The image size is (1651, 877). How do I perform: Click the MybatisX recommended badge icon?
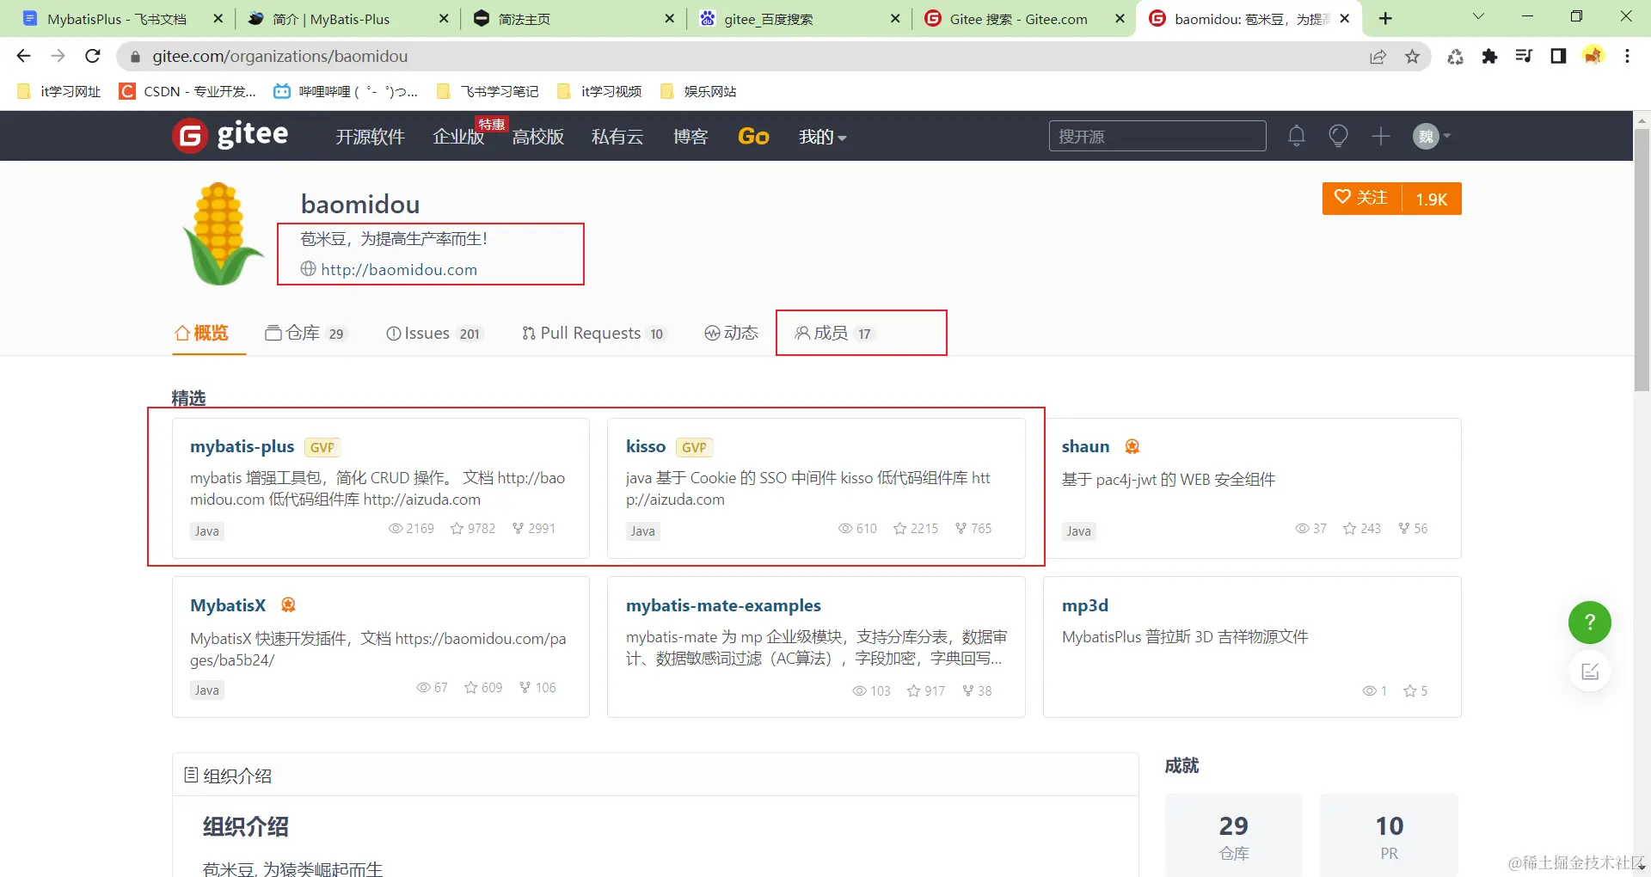pyautogui.click(x=288, y=605)
